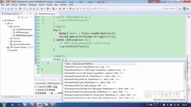Toggle Link with Editor in Package Explorer
This screenshot has width=191, height=107.
(x=22, y=18)
